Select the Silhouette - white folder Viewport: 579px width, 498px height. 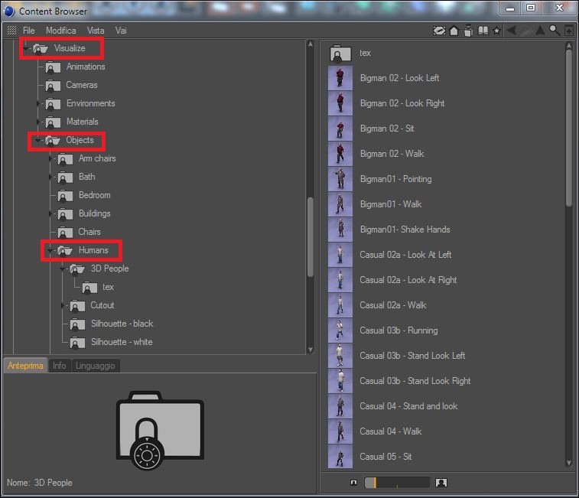coord(111,342)
